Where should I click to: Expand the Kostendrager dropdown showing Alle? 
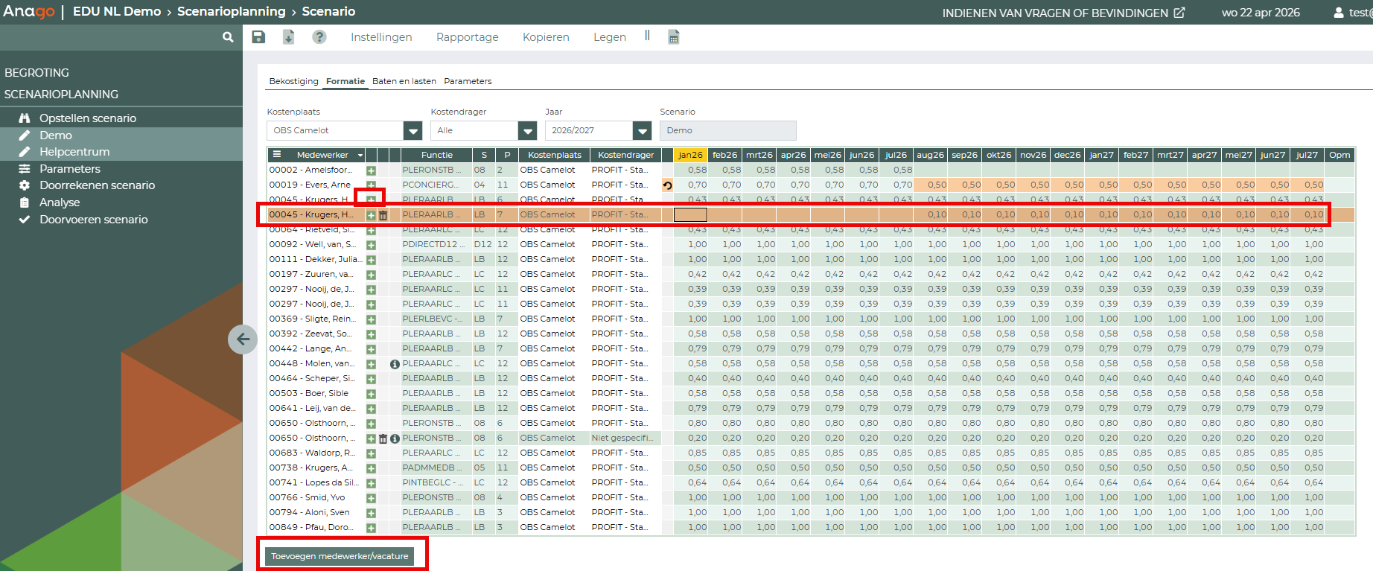(527, 131)
